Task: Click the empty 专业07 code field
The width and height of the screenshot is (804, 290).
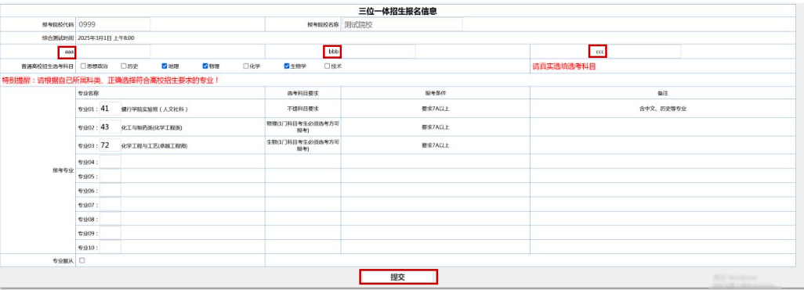Action: tap(110, 205)
